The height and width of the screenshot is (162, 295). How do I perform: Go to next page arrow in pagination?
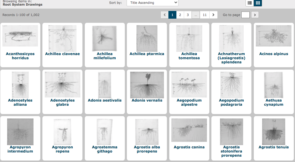click(213, 15)
